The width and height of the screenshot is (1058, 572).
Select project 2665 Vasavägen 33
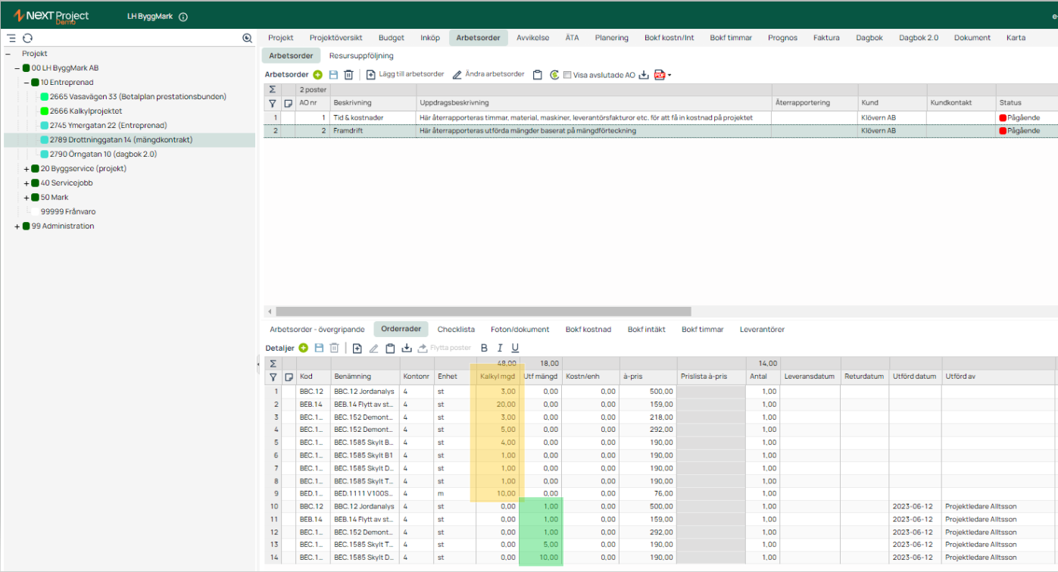138,97
